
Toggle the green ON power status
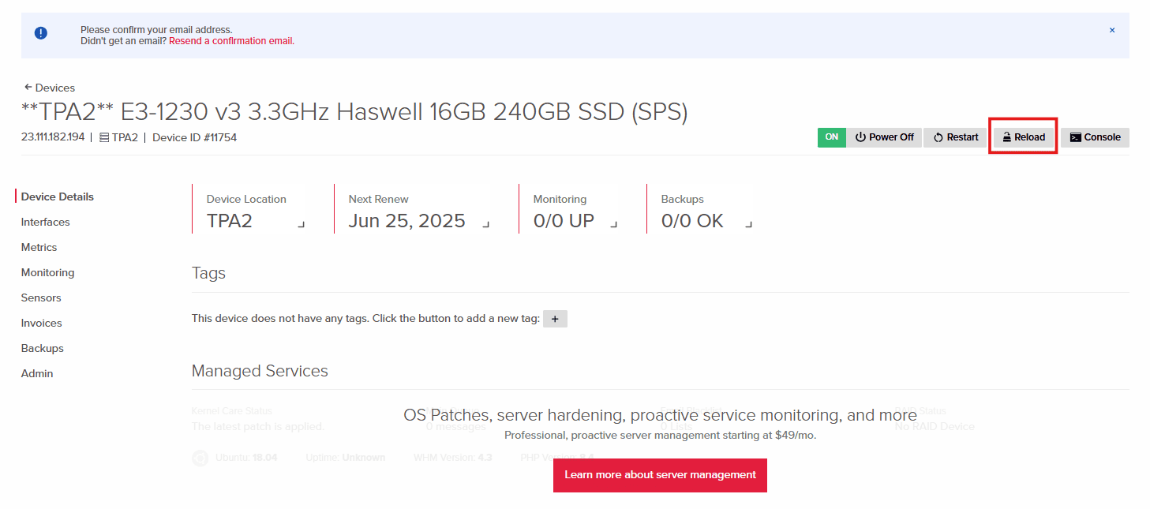pyautogui.click(x=831, y=137)
